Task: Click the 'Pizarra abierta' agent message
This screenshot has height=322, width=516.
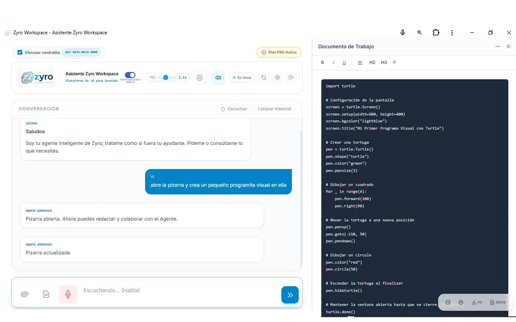Action: [x=142, y=215]
